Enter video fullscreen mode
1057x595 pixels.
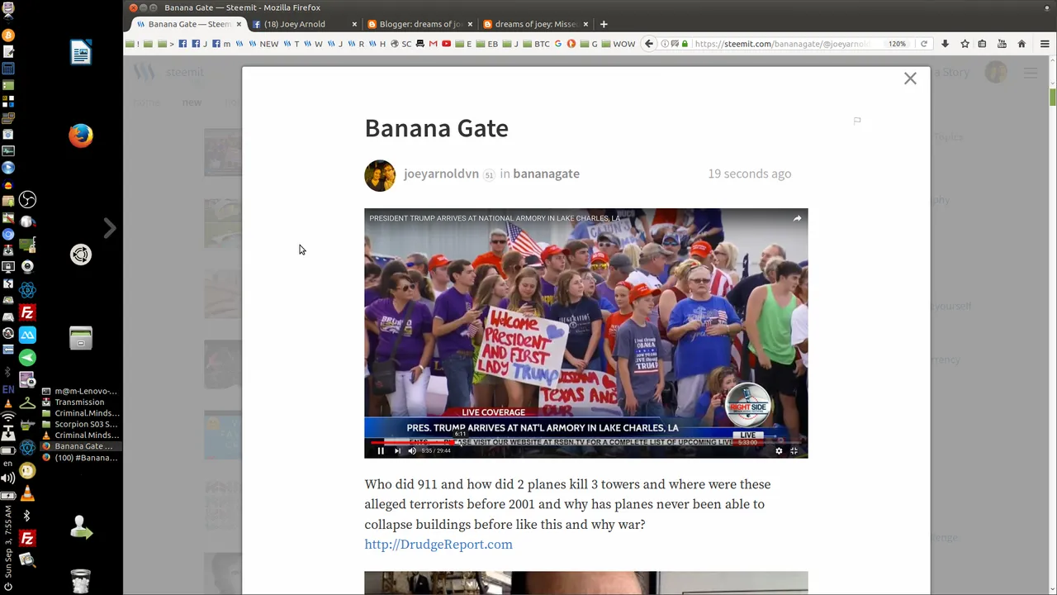click(794, 451)
